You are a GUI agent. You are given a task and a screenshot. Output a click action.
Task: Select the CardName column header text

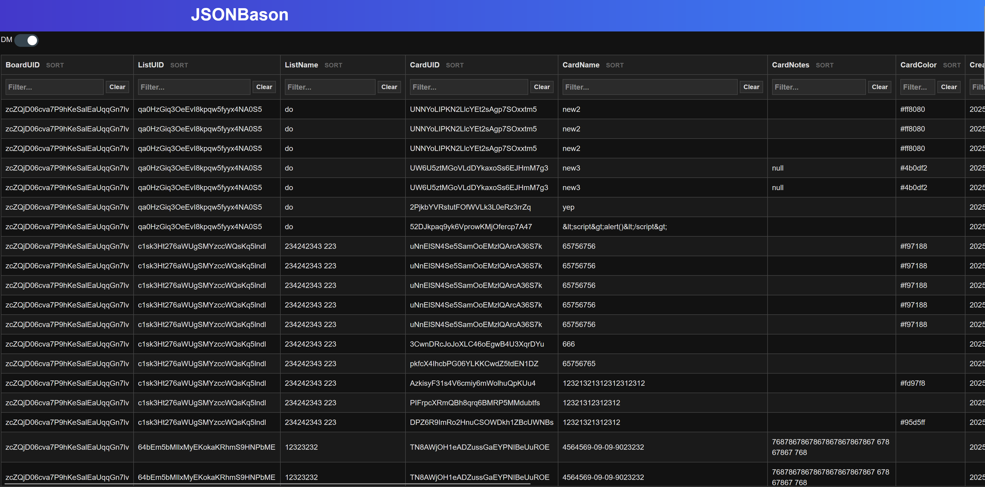581,65
